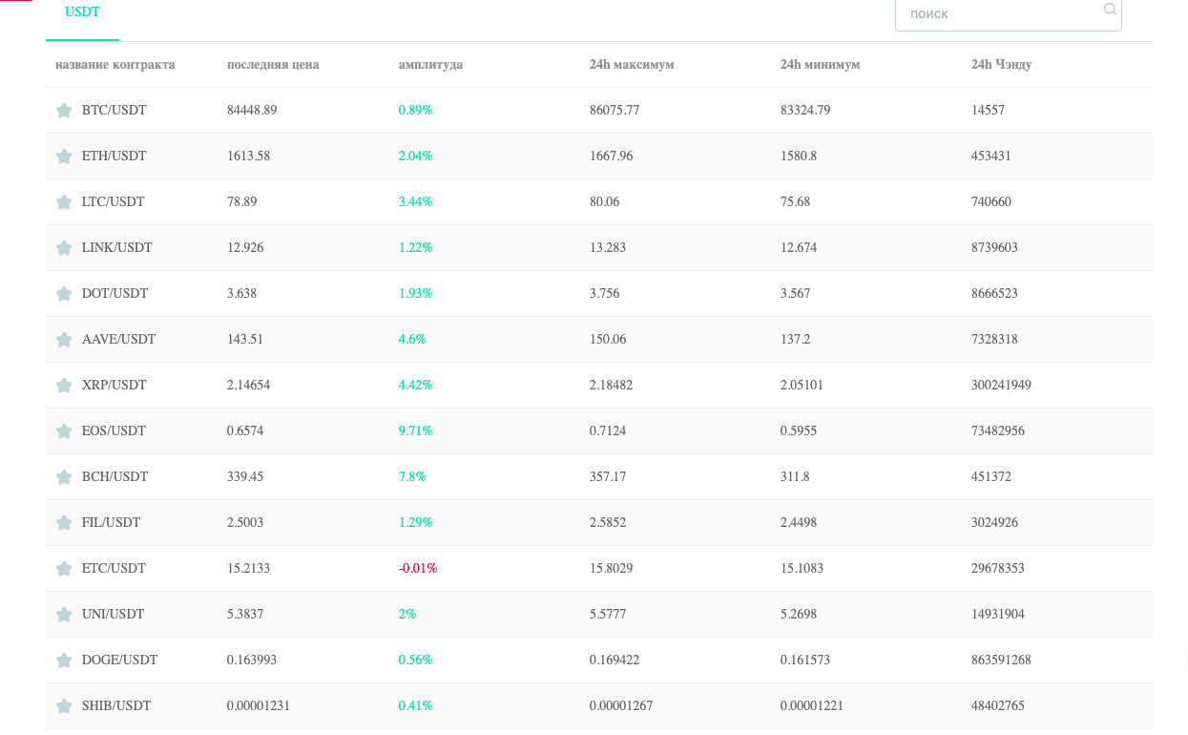
Task: Toggle the XRP/USDT favorite star
Action: (x=64, y=386)
